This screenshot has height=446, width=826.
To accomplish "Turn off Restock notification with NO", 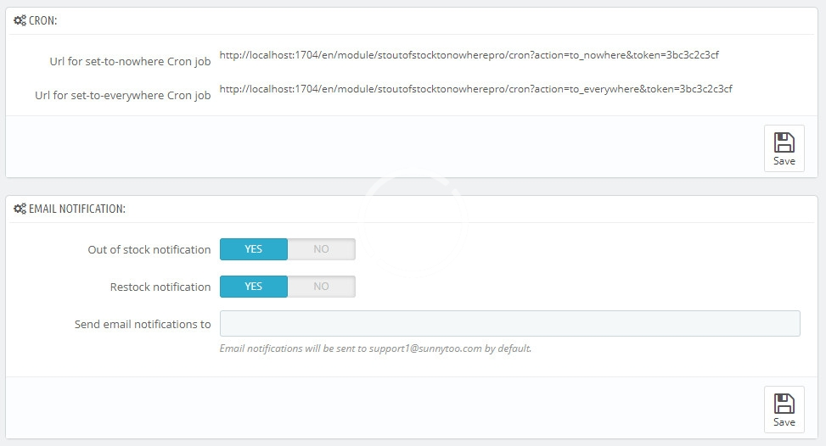I will coord(321,287).
